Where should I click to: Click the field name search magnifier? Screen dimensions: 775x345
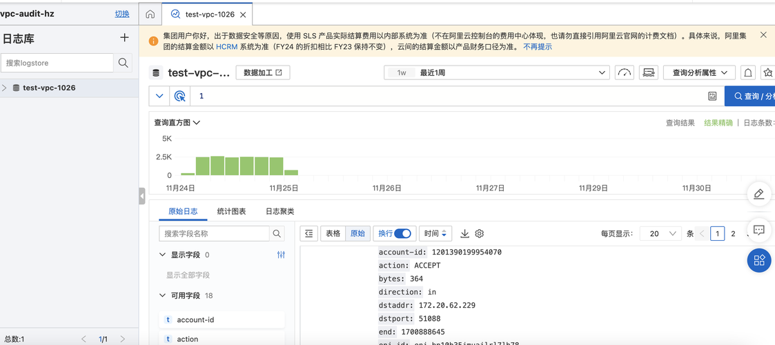pyautogui.click(x=277, y=233)
